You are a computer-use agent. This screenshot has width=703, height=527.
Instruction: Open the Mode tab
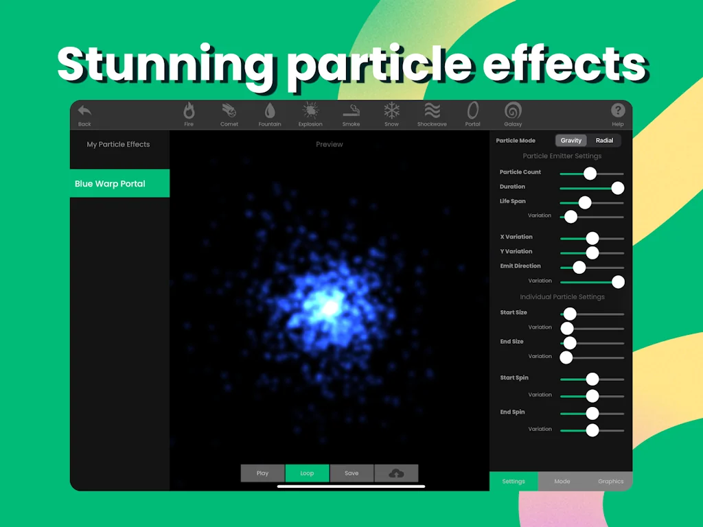click(562, 482)
